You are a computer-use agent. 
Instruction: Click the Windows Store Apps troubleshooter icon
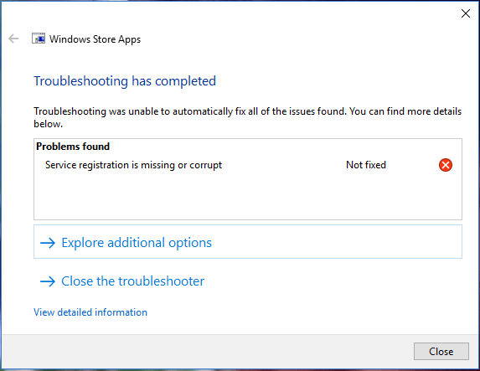coord(39,39)
